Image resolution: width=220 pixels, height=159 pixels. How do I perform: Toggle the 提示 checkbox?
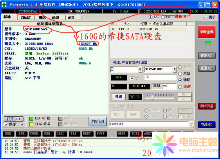coord(205,18)
